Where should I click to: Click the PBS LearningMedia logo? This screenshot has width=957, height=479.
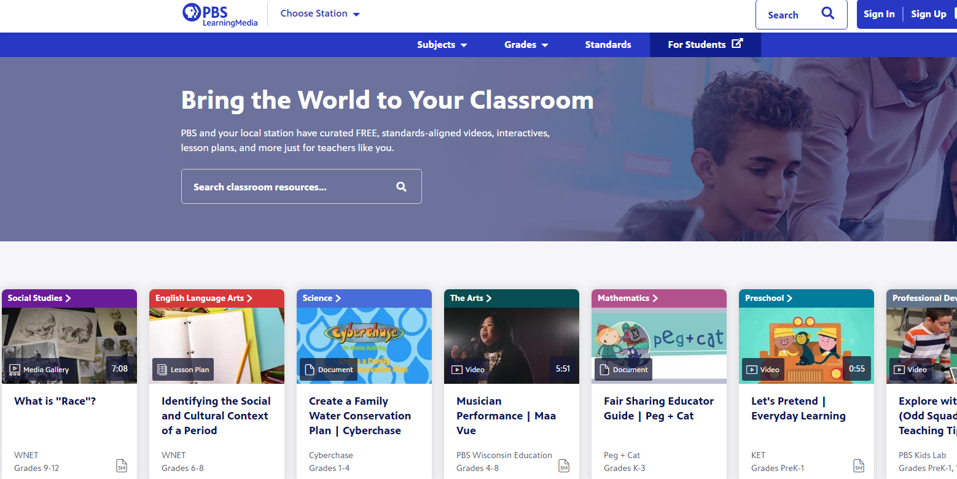click(219, 15)
